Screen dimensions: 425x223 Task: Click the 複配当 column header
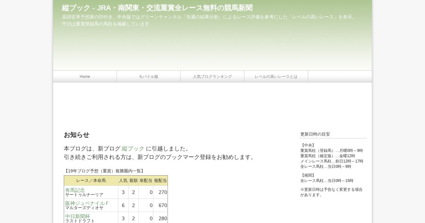pos(160,181)
